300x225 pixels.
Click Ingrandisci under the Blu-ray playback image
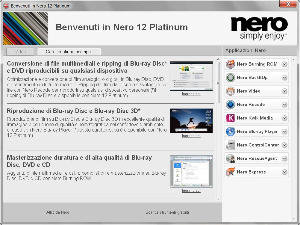[191, 136]
